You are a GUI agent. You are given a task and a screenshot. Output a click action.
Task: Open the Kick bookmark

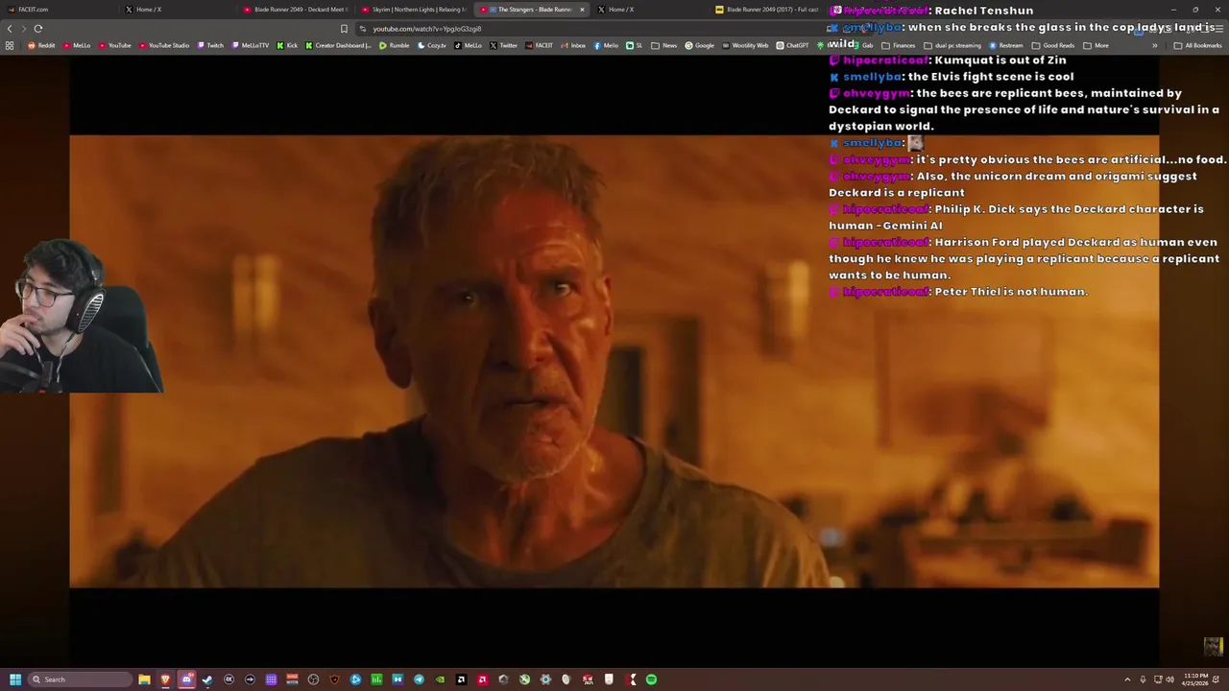coord(287,45)
